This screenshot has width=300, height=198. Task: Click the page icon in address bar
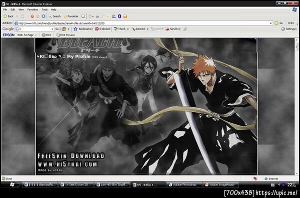[16, 23]
